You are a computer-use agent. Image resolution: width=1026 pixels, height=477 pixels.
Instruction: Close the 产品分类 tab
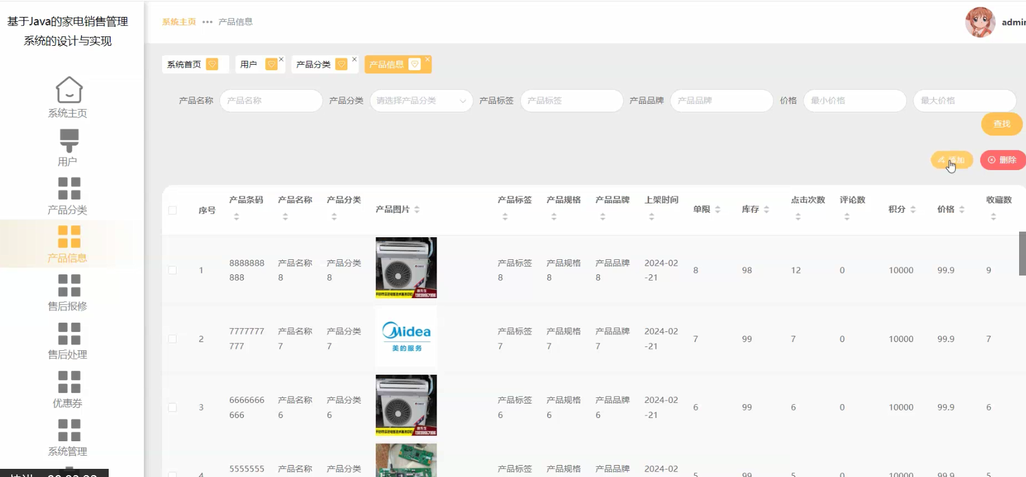(x=354, y=59)
